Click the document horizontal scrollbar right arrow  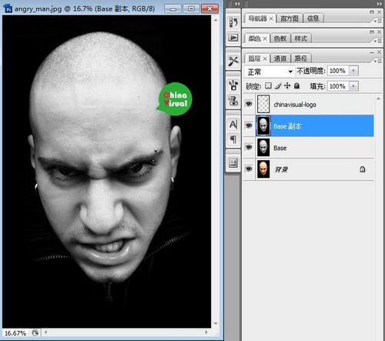click(206, 333)
